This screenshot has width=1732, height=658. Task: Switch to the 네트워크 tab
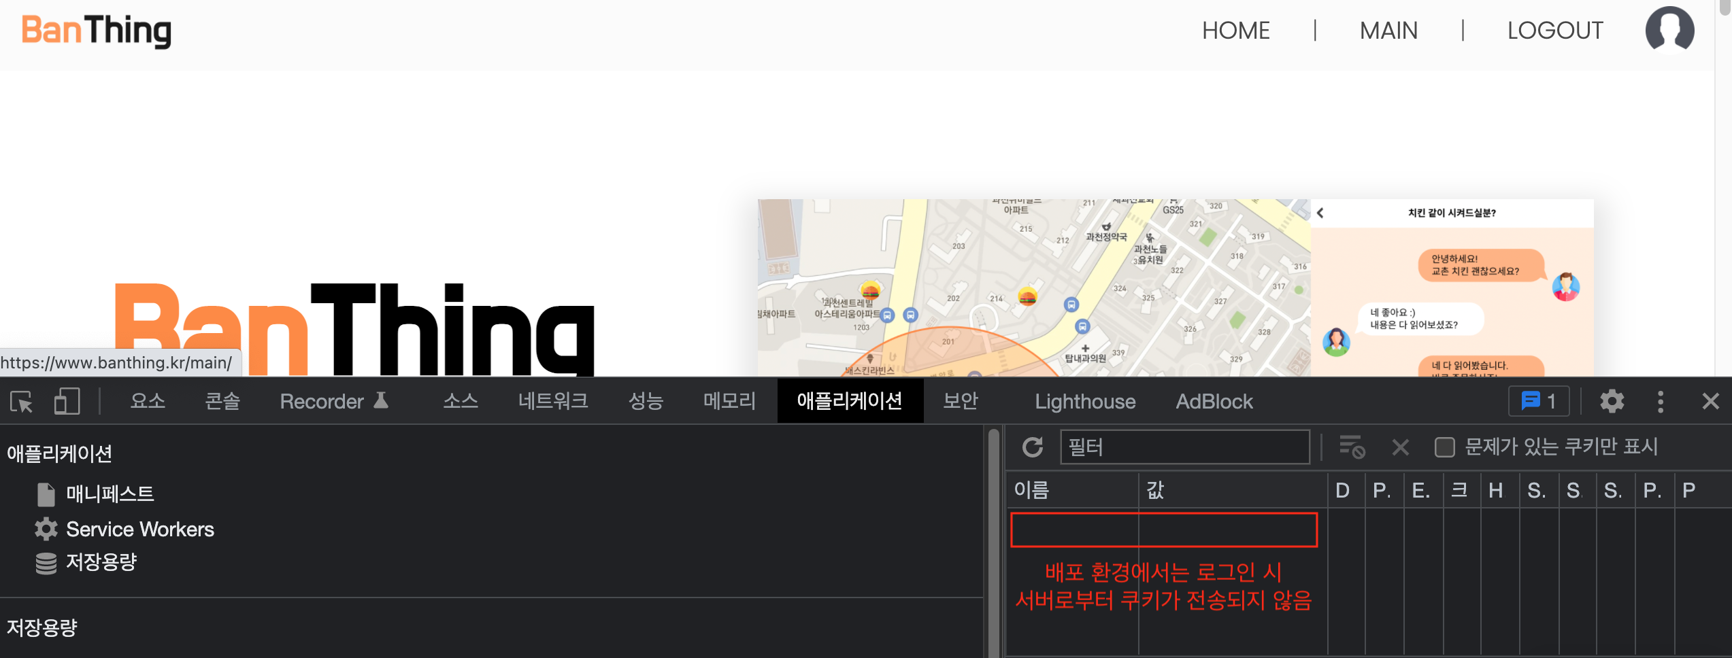[x=553, y=402]
